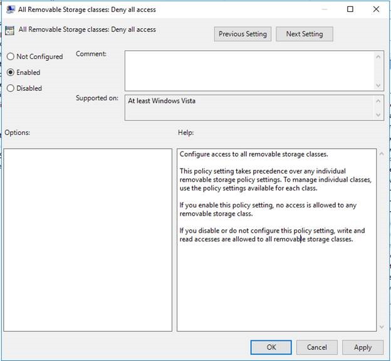Click Help panel scroll down arrow

[x=382, y=327]
